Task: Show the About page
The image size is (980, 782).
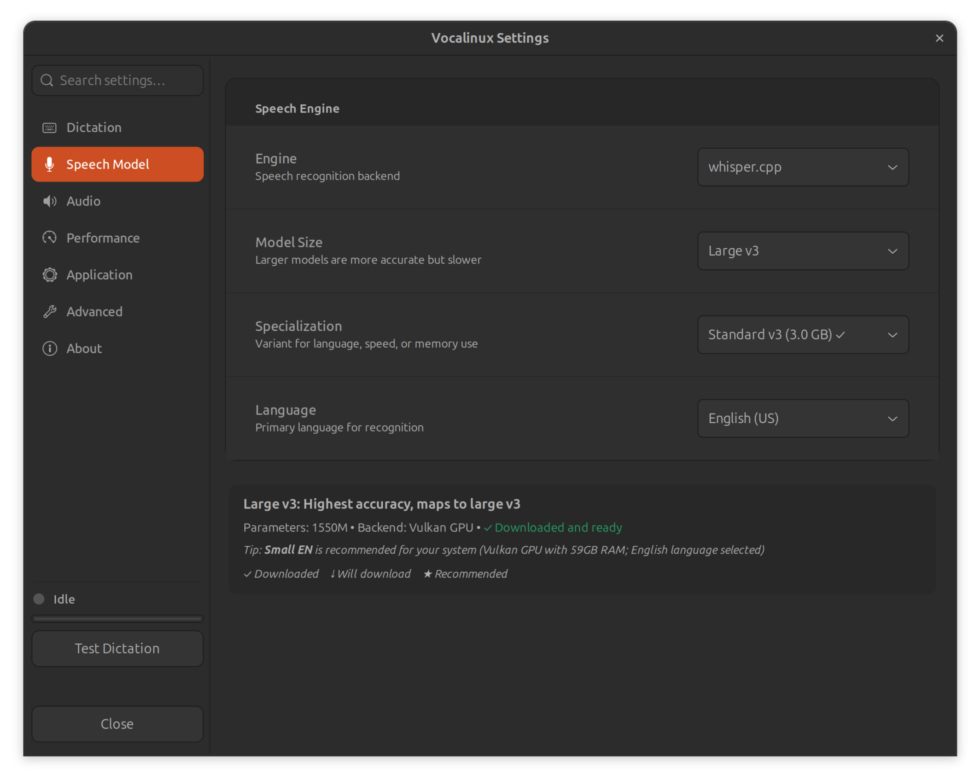Action: [x=117, y=349]
